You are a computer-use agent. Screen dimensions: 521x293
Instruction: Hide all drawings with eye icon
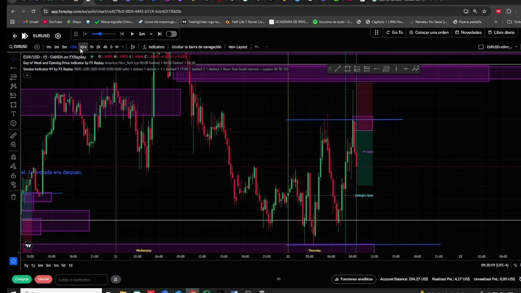tap(13, 185)
